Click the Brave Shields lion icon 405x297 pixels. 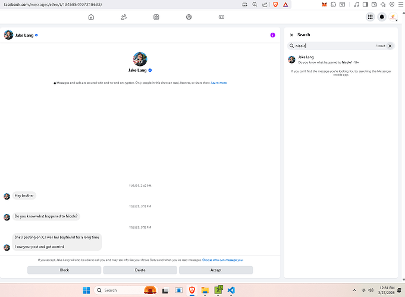(275, 4)
